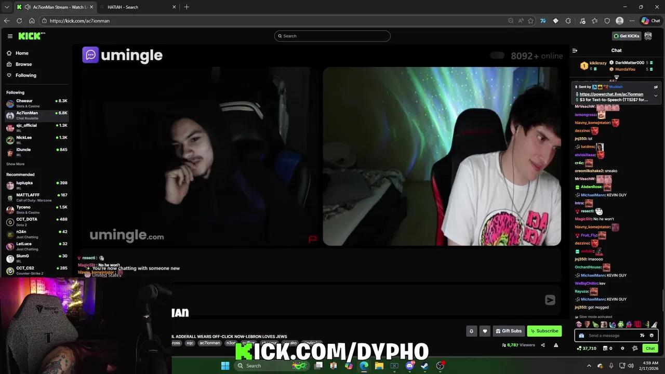Click the send arrow in the umingle chat box
The height and width of the screenshot is (374, 665).
coord(550,300)
